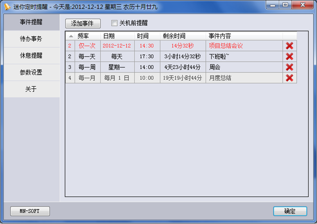Click row number 4 cell

coord(70,78)
